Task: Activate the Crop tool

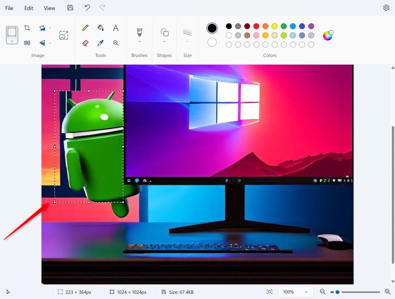Action: [27, 27]
